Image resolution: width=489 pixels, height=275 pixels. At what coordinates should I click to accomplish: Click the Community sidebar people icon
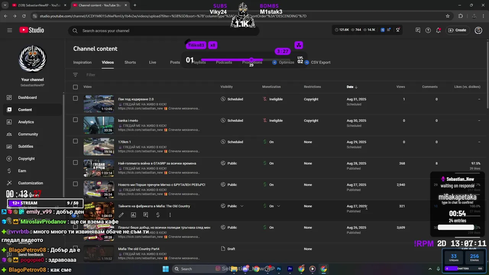tap(10, 134)
